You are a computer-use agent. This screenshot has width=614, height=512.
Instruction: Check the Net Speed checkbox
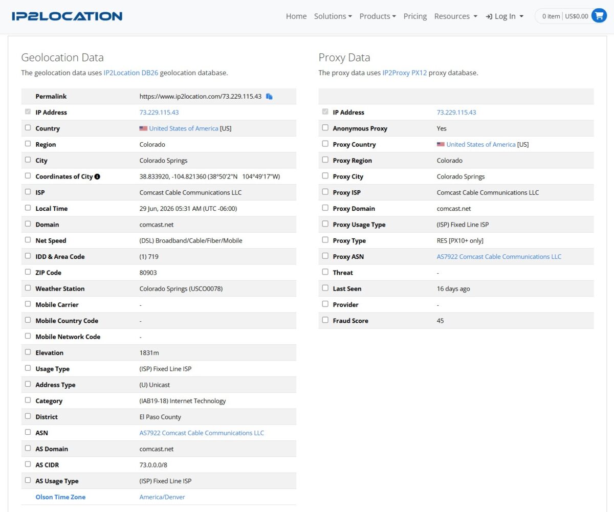(x=28, y=240)
